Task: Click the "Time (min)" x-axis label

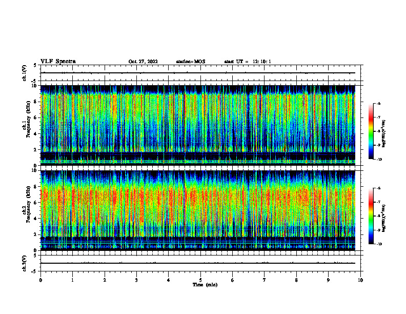Action: pos(205,285)
